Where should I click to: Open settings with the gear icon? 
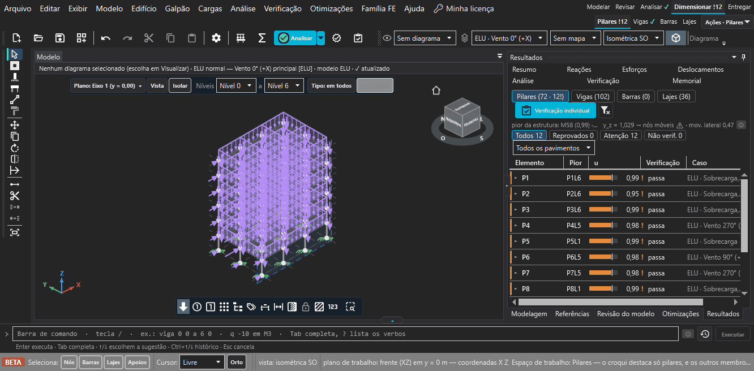[216, 38]
